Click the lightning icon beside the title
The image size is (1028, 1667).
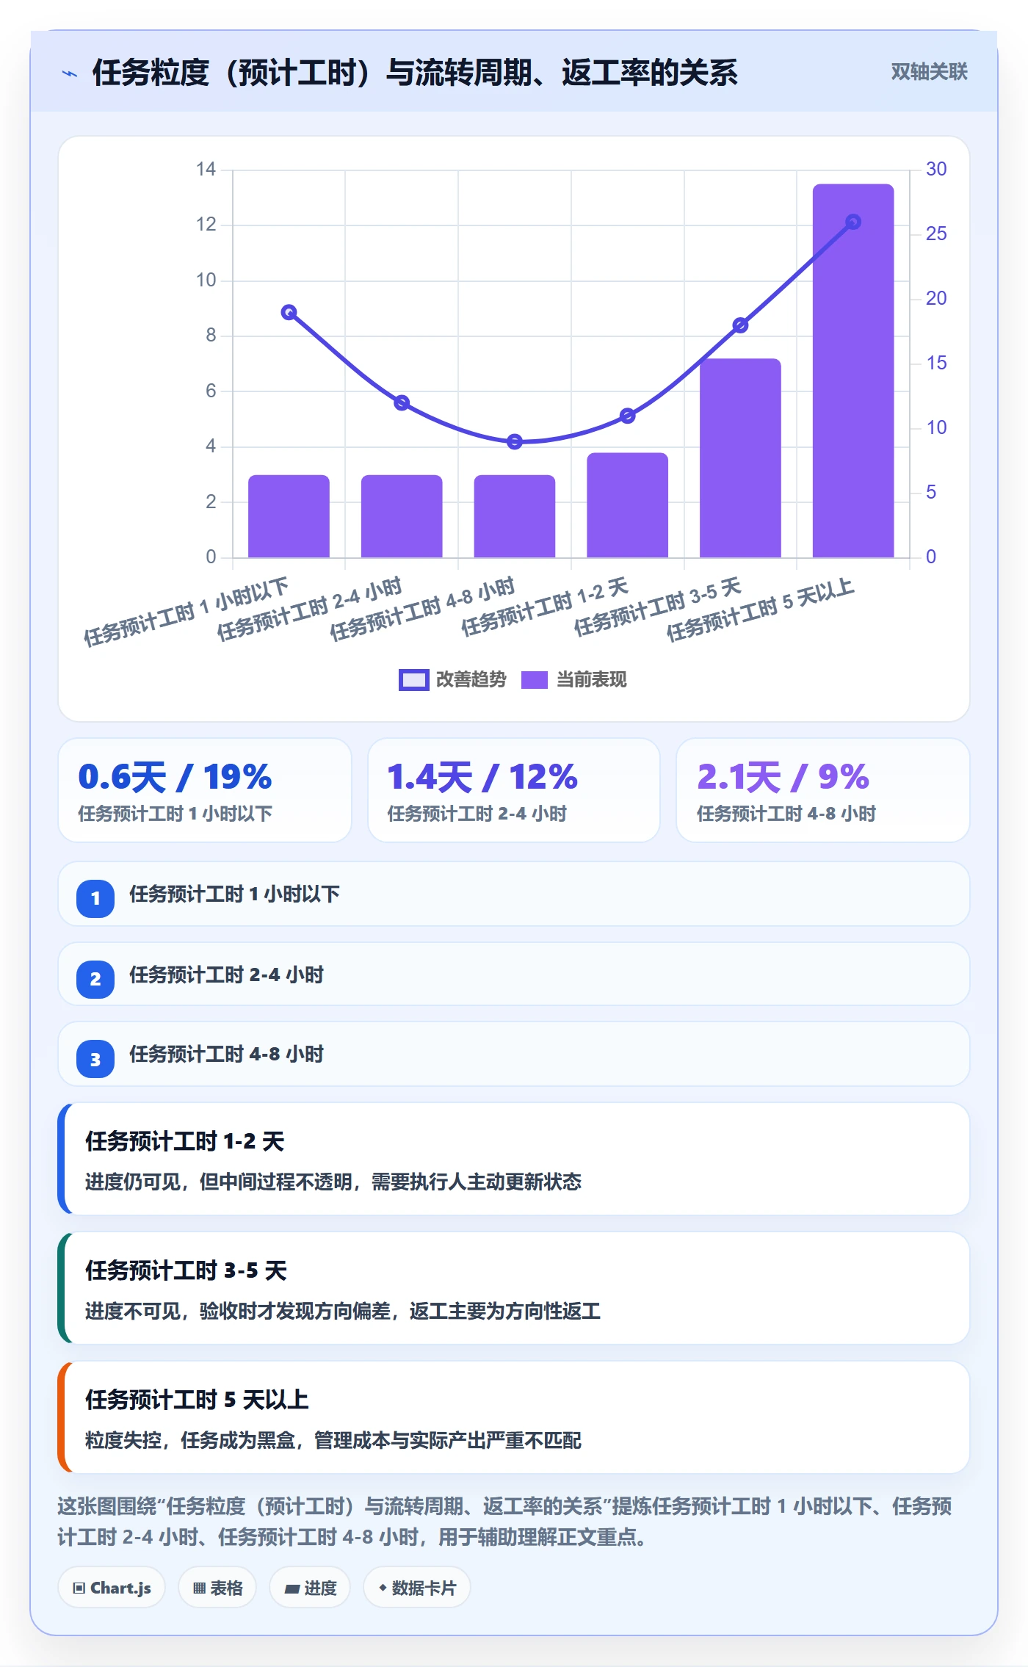[70, 73]
